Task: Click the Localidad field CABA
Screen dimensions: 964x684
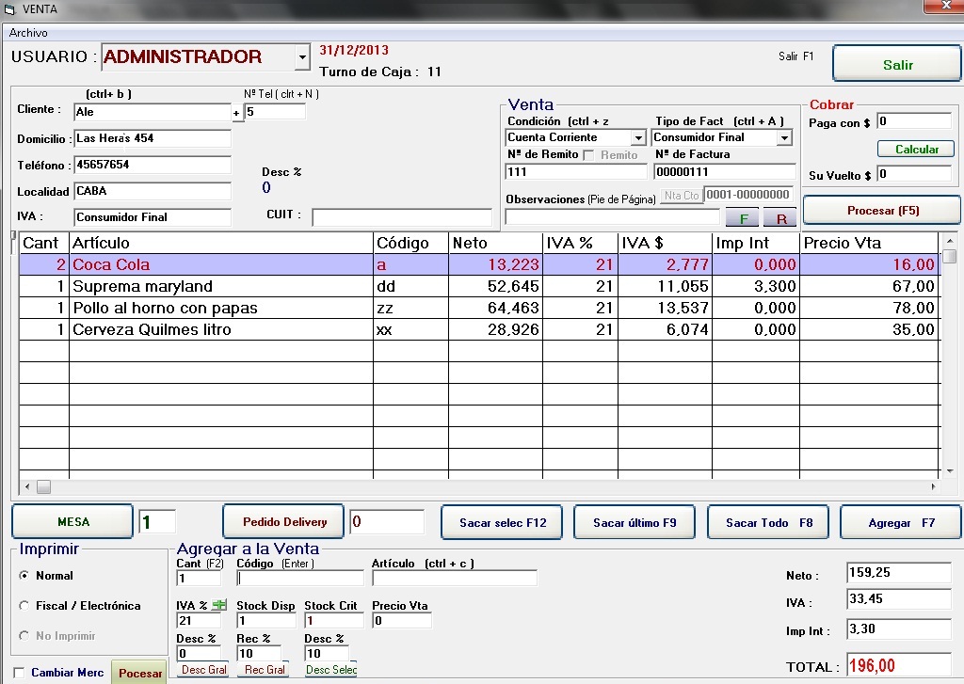Action: [x=153, y=191]
